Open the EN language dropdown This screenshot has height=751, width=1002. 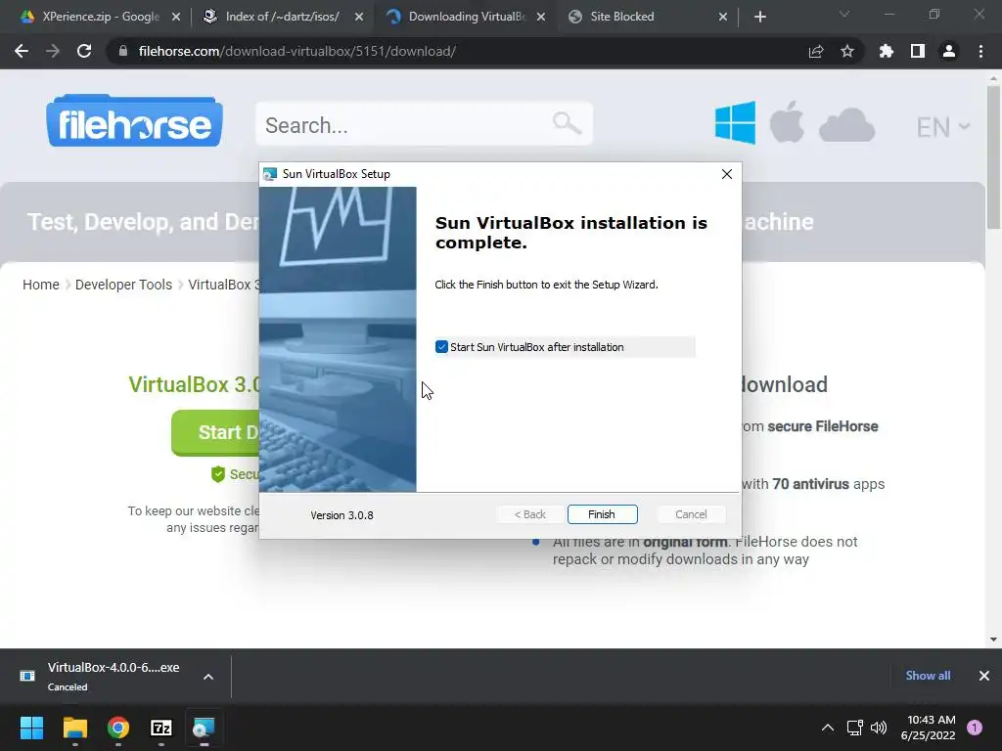point(943,127)
